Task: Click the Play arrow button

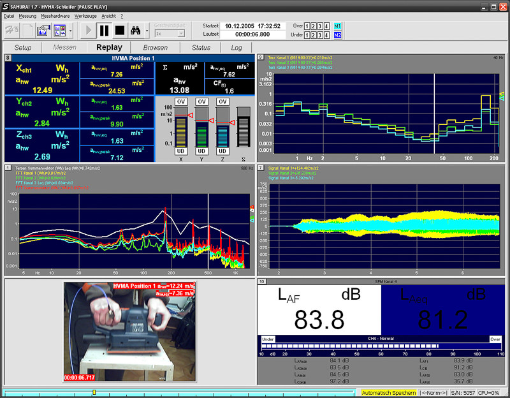Action: 89,30
